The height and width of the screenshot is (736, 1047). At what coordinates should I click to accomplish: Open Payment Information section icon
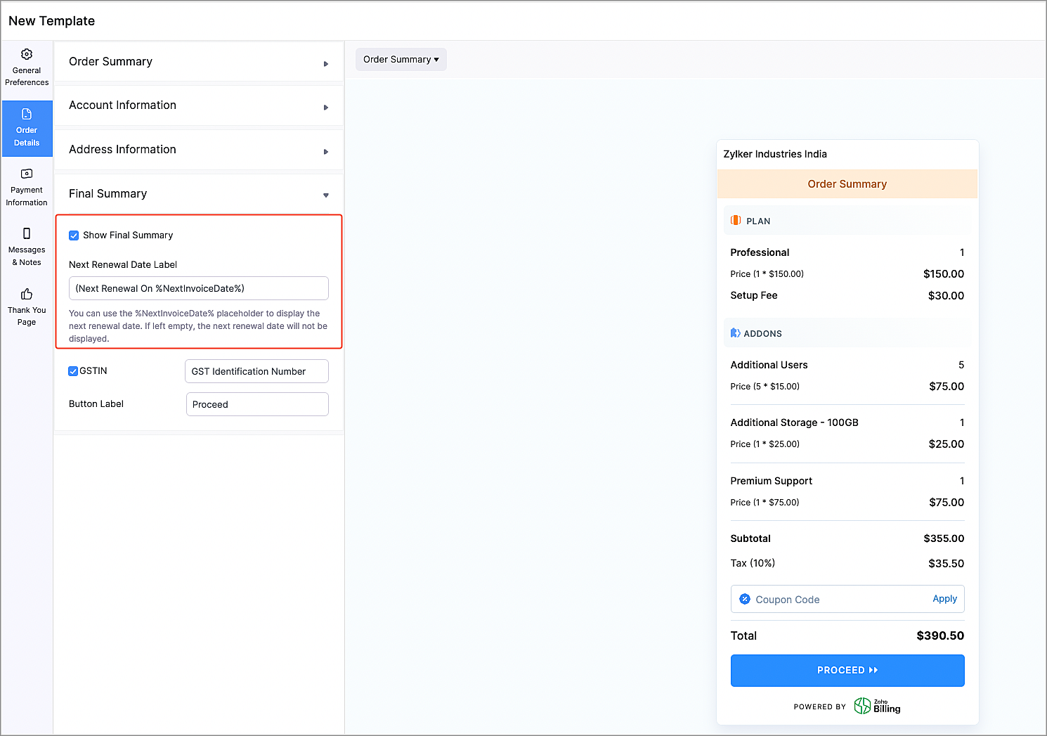pyautogui.click(x=27, y=174)
